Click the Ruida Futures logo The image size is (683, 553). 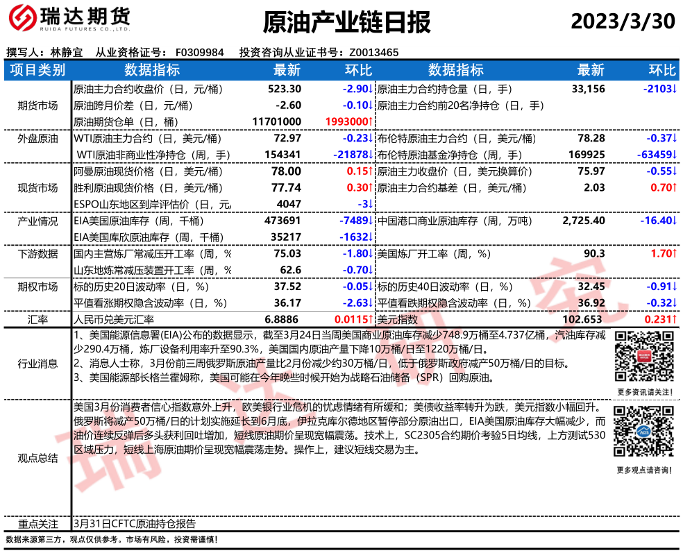click(x=71, y=21)
